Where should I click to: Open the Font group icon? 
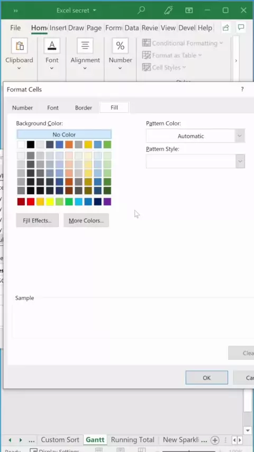tap(52, 46)
